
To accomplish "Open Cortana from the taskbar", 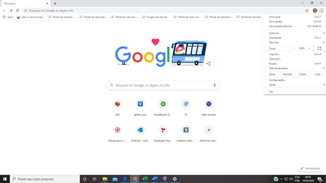I will [x=85, y=179].
